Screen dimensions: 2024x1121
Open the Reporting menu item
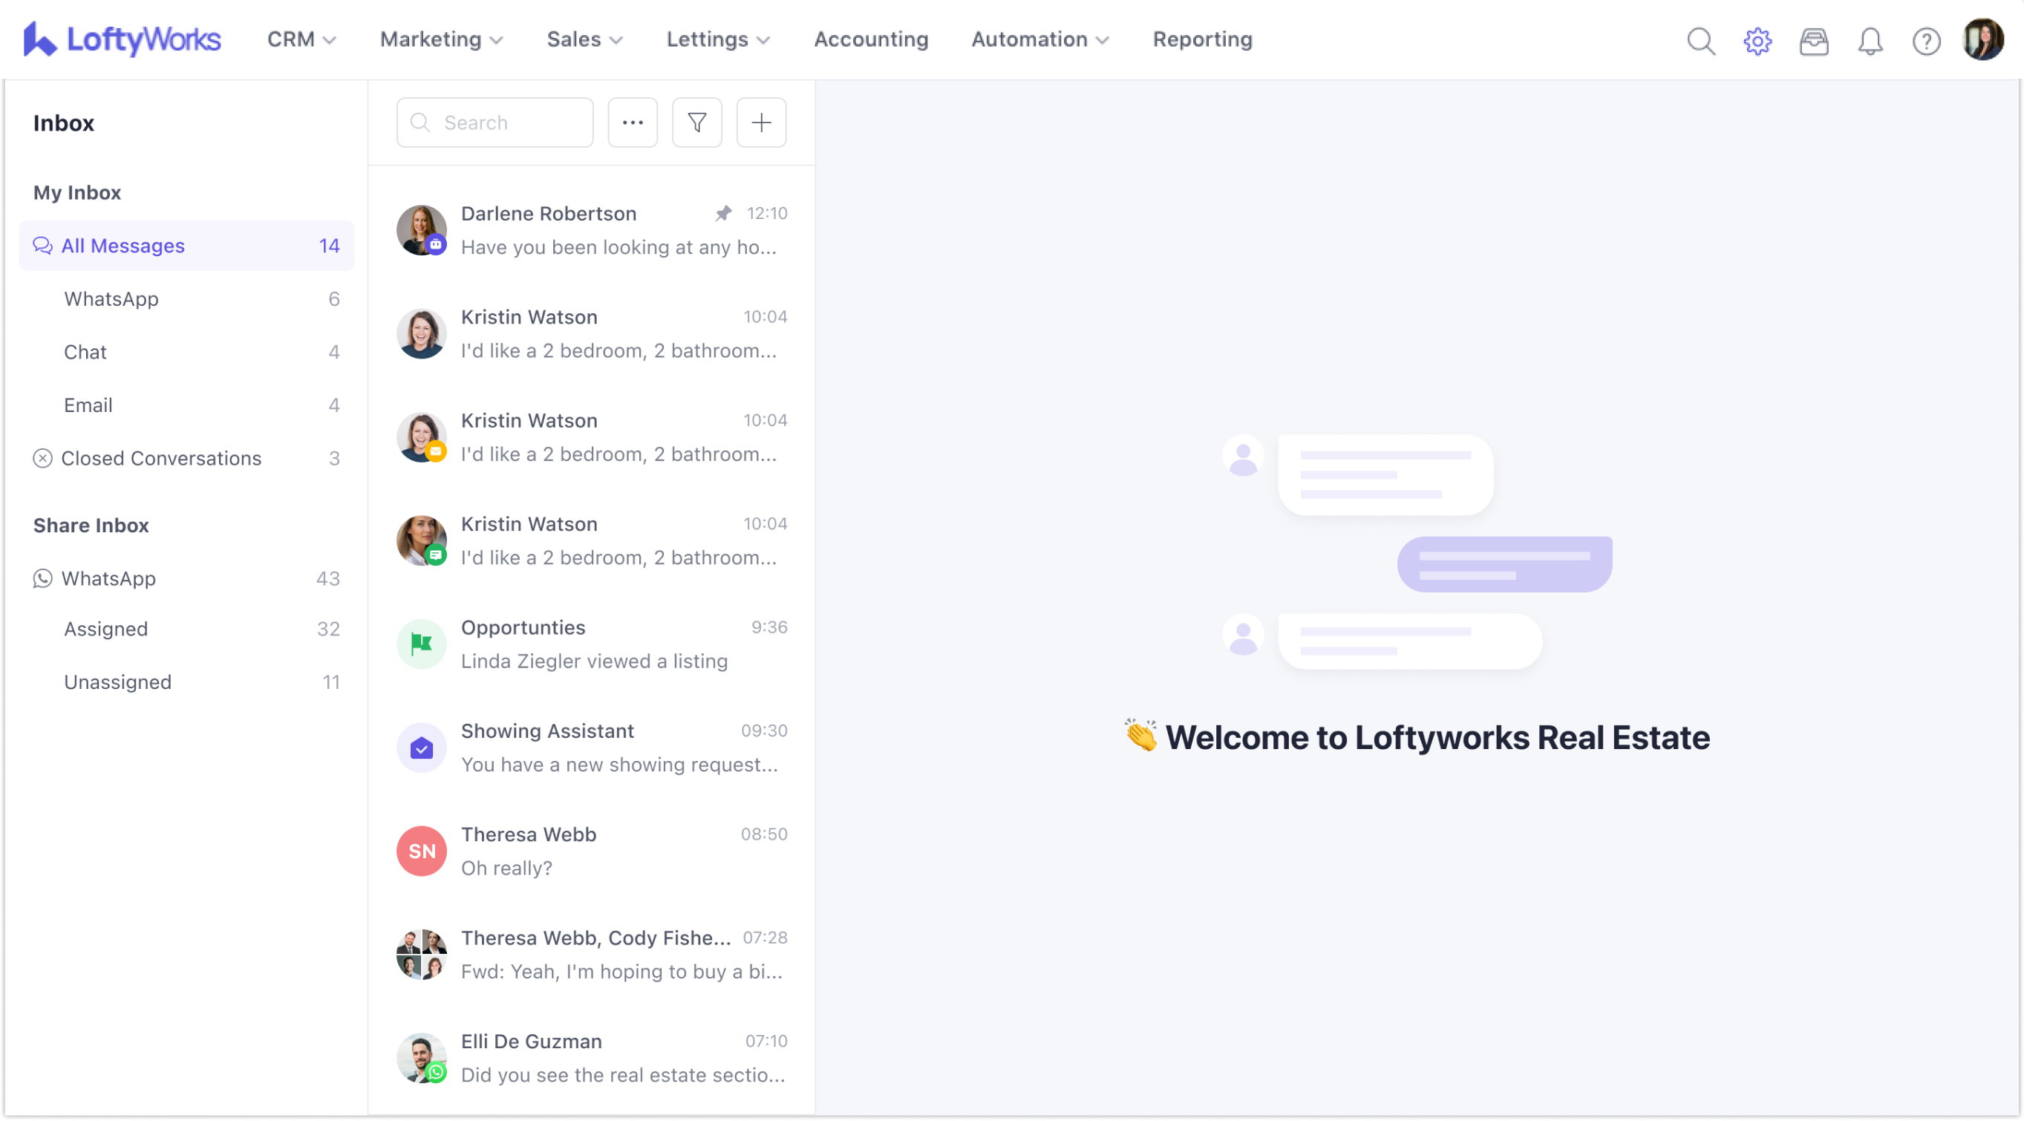[x=1202, y=39]
